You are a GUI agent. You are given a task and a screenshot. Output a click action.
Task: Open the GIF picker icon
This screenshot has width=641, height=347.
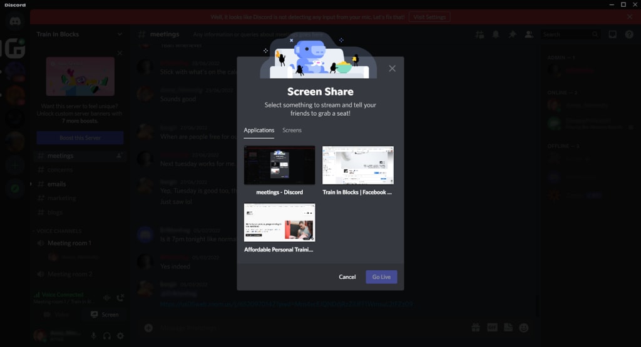coord(492,328)
